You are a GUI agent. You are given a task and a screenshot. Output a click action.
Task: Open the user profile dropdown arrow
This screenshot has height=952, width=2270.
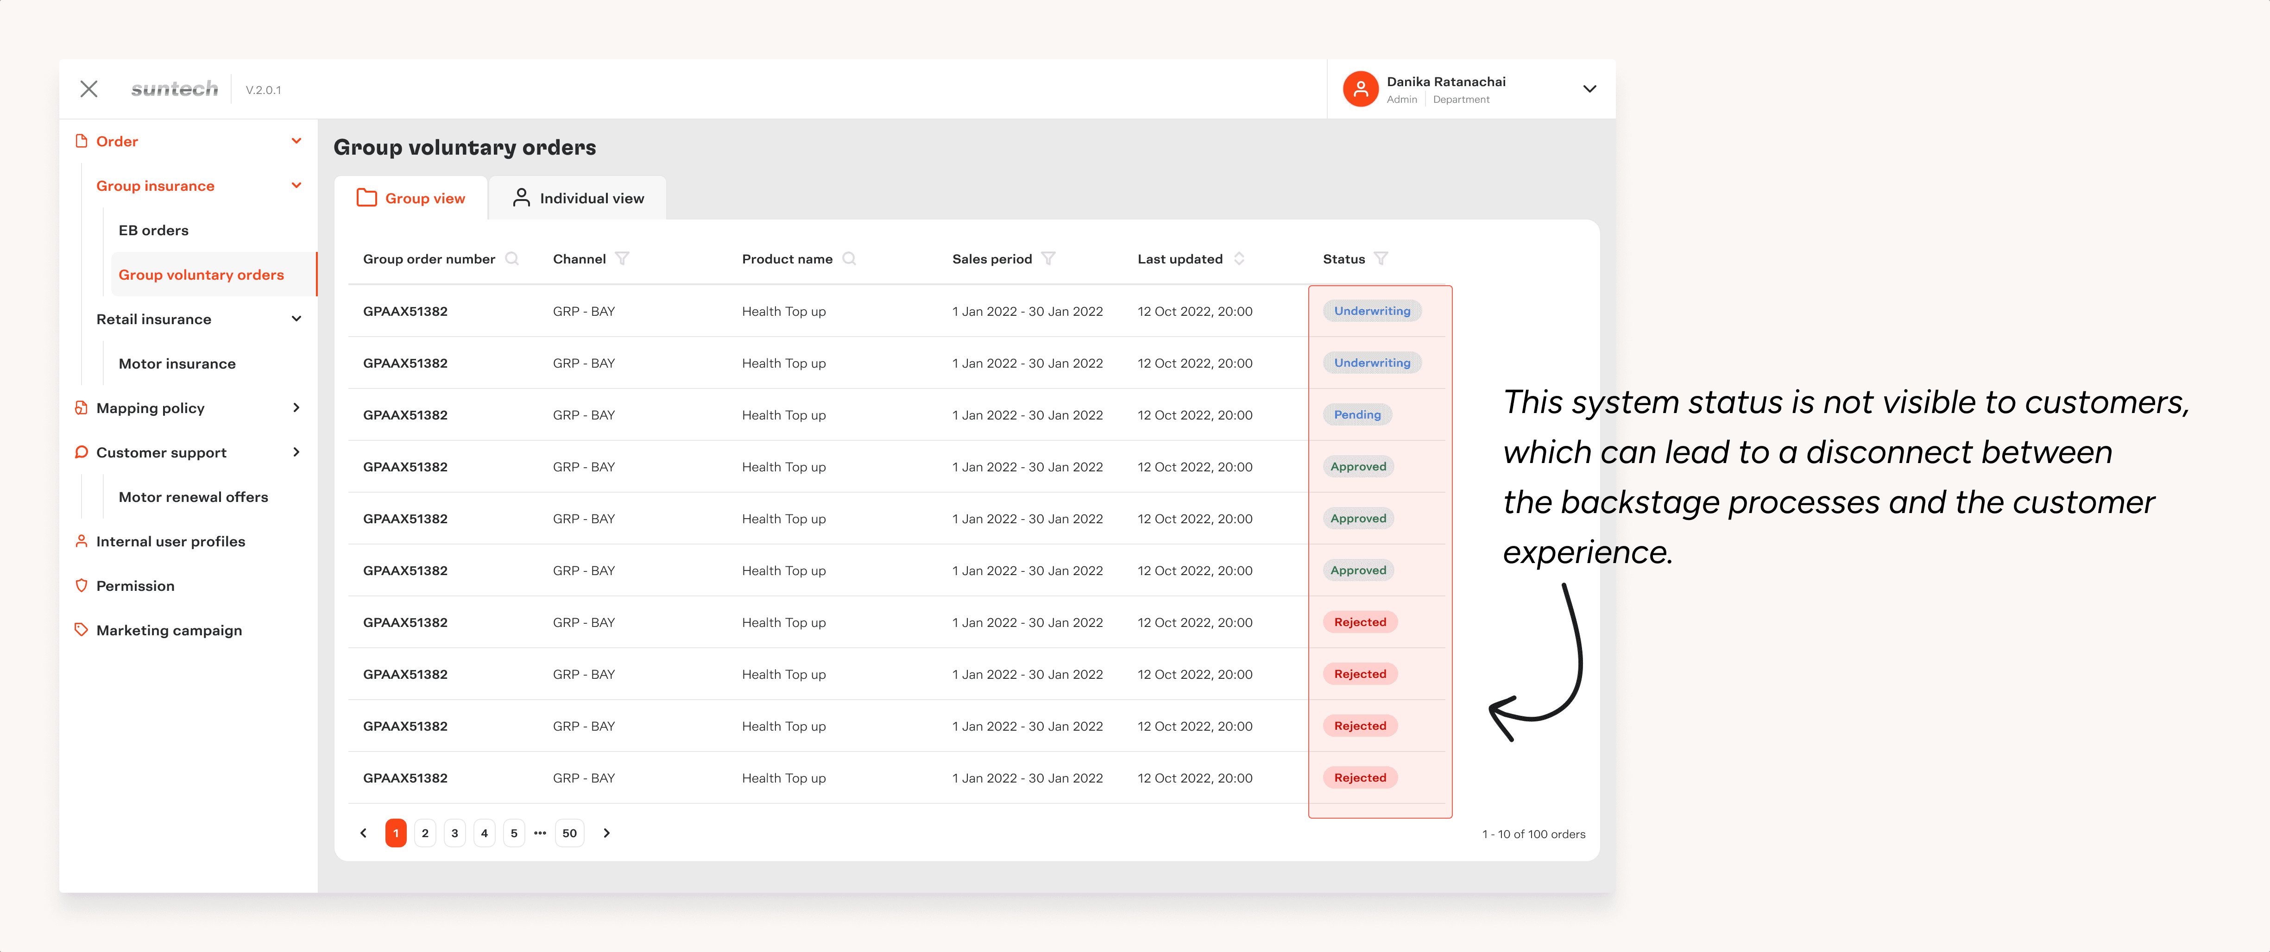click(x=1589, y=89)
